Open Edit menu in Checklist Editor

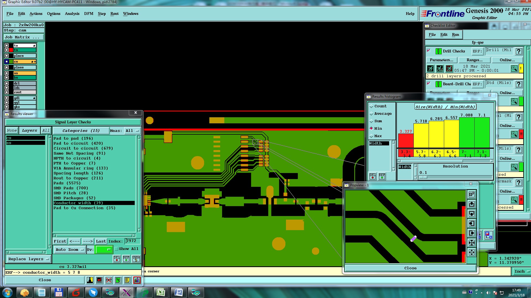pyautogui.click(x=444, y=35)
